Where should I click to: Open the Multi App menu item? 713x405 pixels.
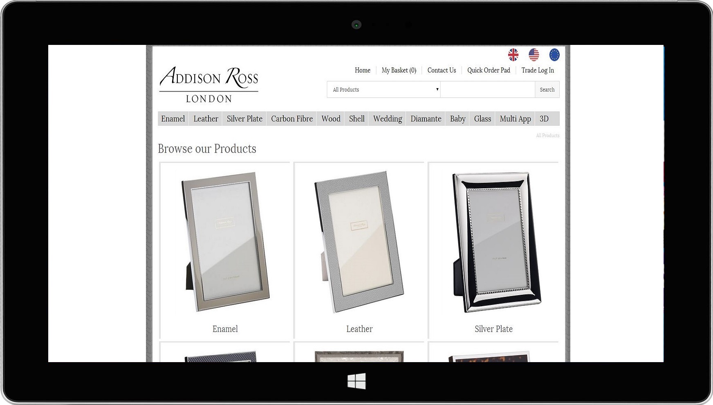tap(515, 119)
